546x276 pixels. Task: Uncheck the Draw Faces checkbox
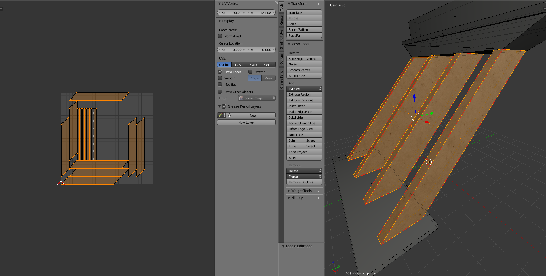(x=220, y=72)
